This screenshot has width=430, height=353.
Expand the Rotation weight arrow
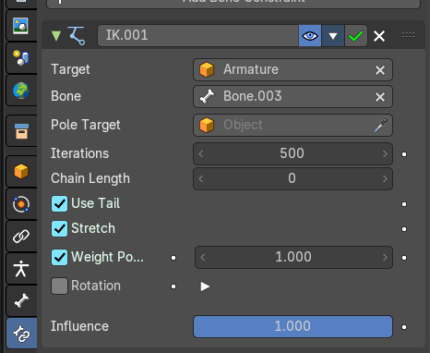[x=205, y=286]
